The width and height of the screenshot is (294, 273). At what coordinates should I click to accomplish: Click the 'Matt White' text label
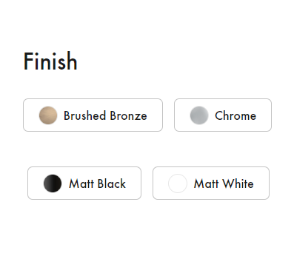(x=224, y=183)
